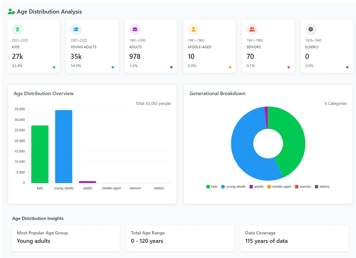Screen dimensions: 356x258
Task: Toggle elderly legend item
Action: point(322,187)
